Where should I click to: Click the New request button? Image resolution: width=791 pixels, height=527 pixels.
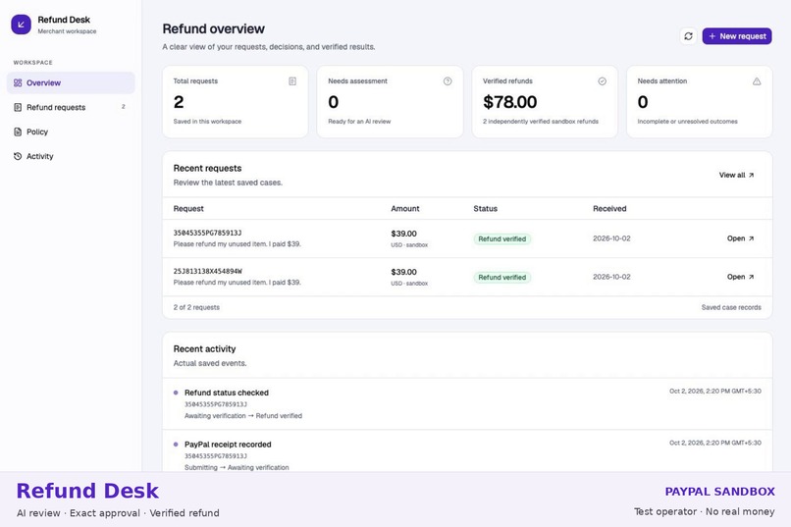click(x=736, y=36)
